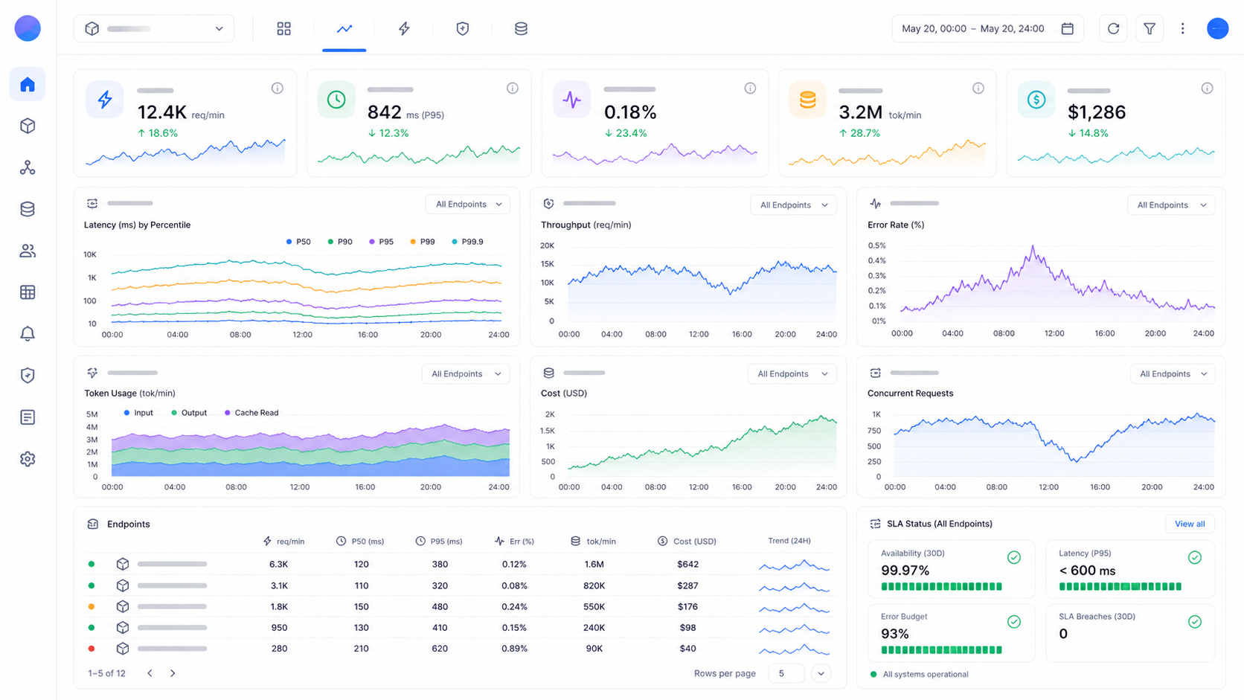Screen dimensions: 1244x700
Task: Show info for the 12.4K req/min card
Action: tap(278, 88)
